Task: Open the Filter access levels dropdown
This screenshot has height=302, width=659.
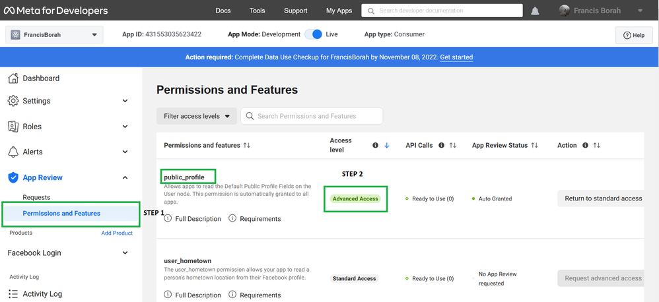Action: point(196,116)
